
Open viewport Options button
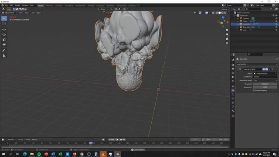(x=225, y=9)
